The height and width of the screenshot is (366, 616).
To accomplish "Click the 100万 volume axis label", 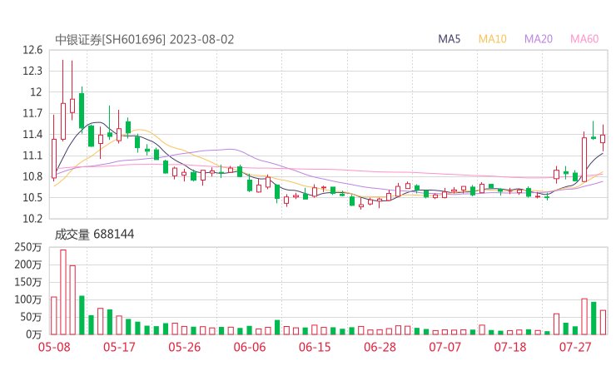I will point(28,300).
